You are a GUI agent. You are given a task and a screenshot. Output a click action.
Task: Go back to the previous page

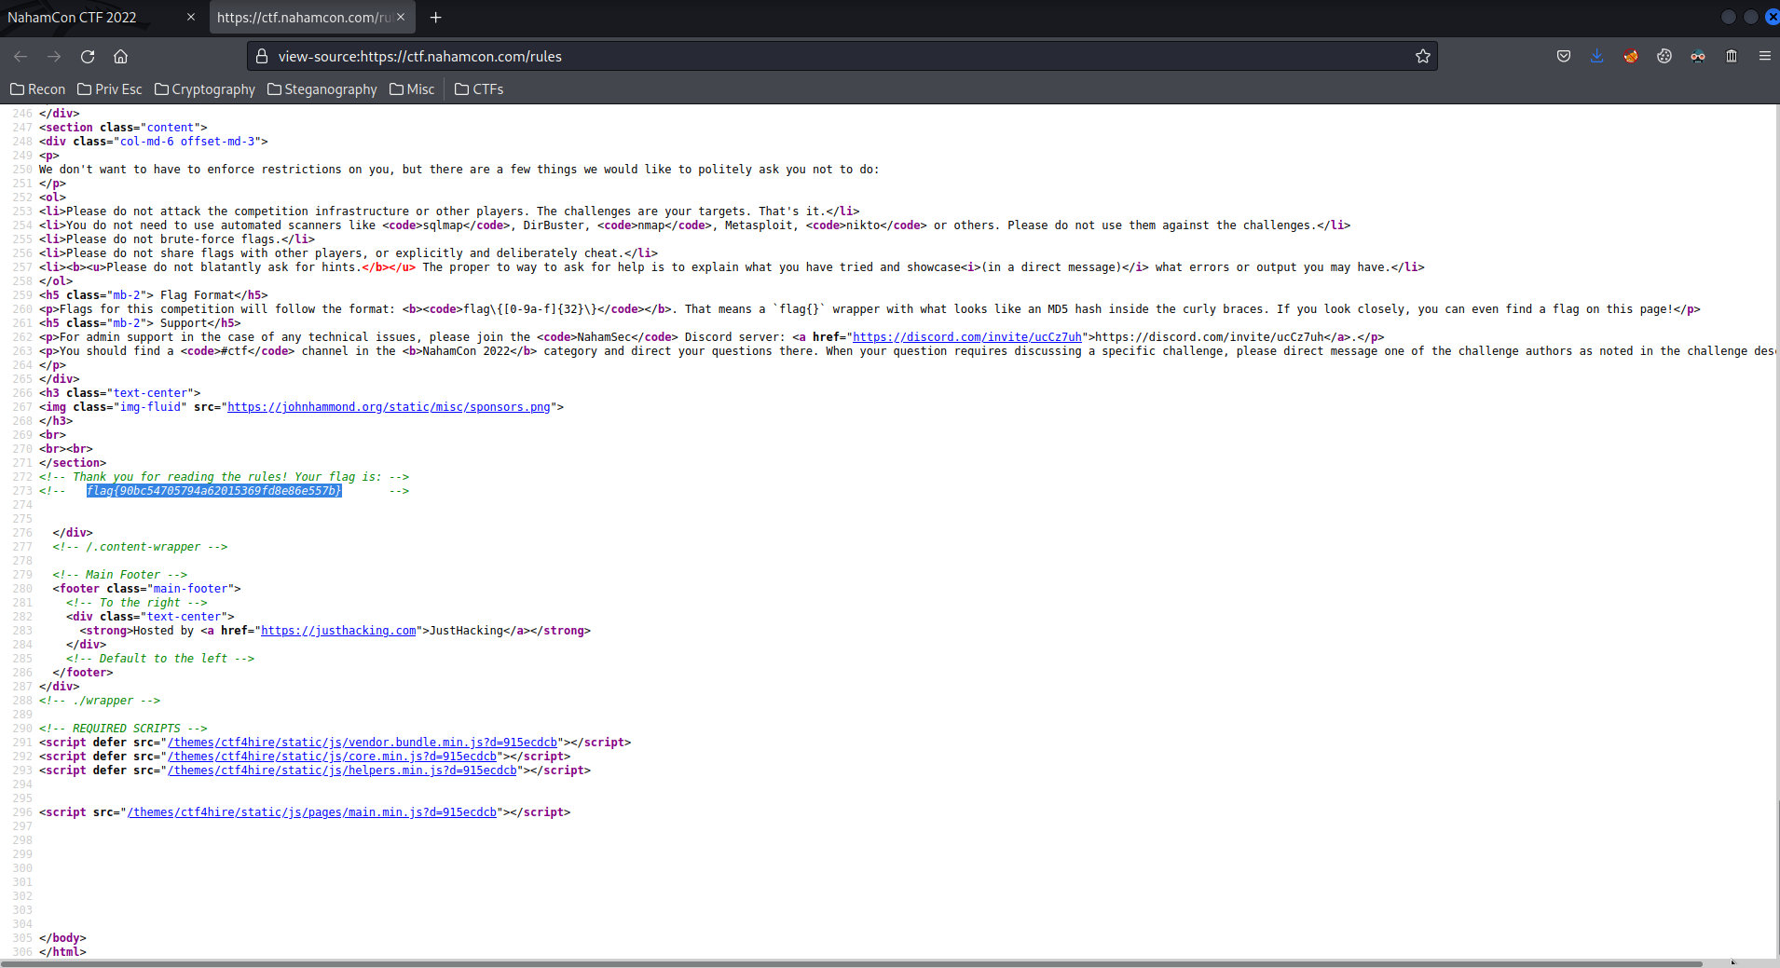(x=21, y=57)
